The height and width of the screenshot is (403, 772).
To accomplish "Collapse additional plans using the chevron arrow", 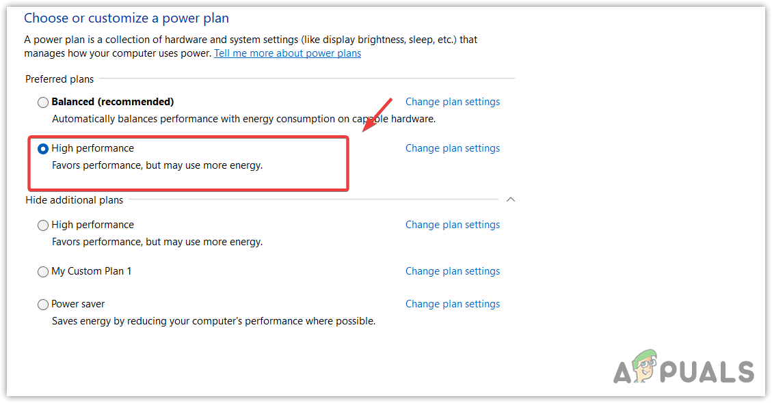I will [x=510, y=199].
